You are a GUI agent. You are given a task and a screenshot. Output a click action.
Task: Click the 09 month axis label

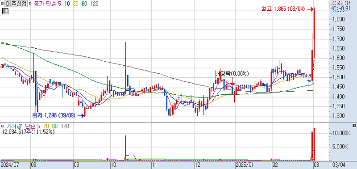(x=77, y=165)
